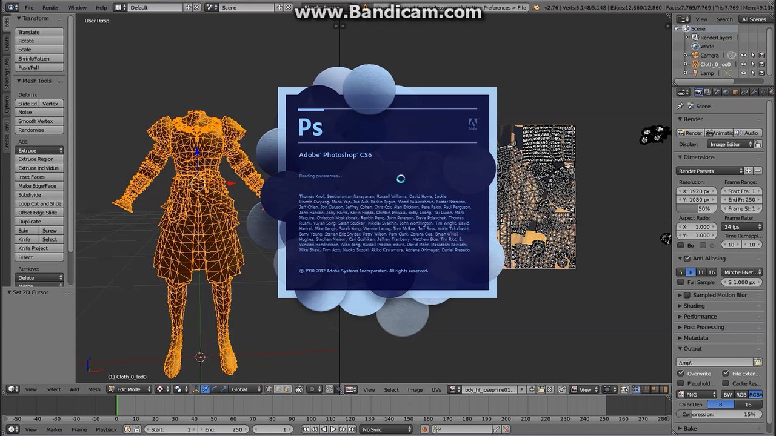Uncheck the File Extensions option

point(726,374)
